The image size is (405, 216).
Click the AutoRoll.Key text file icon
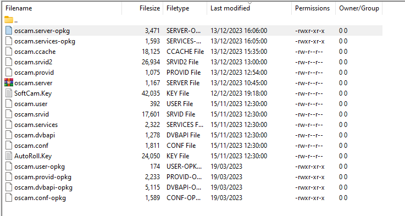(x=9, y=156)
